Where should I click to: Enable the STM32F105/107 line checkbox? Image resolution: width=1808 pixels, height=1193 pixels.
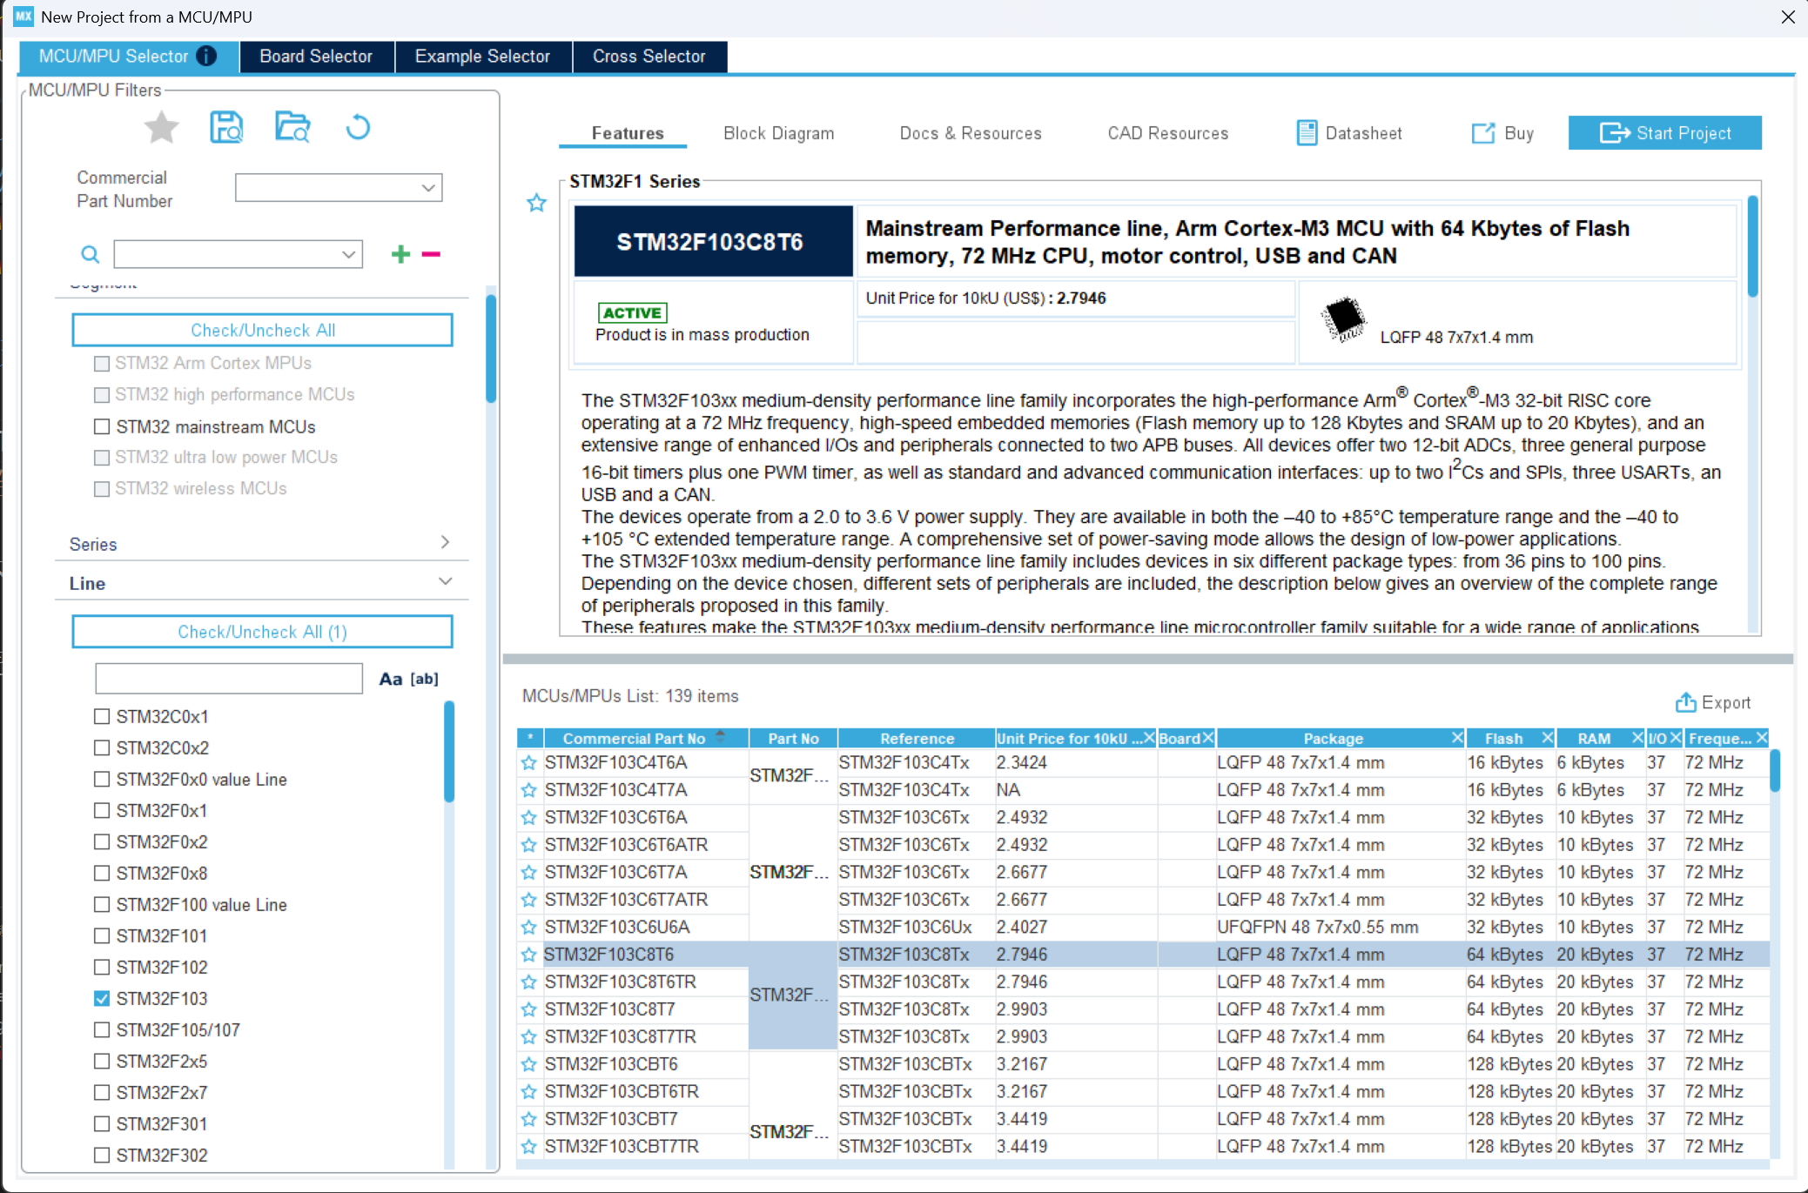tap(102, 1029)
